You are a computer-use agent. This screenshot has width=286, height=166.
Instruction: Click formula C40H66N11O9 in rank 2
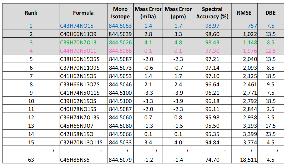click(78, 34)
